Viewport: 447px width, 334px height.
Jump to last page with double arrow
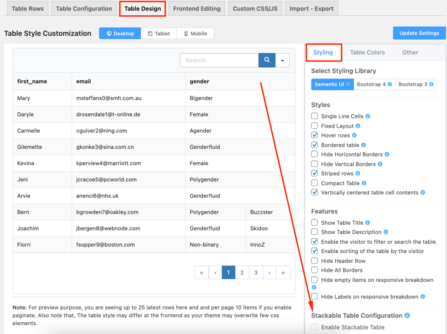point(283,272)
